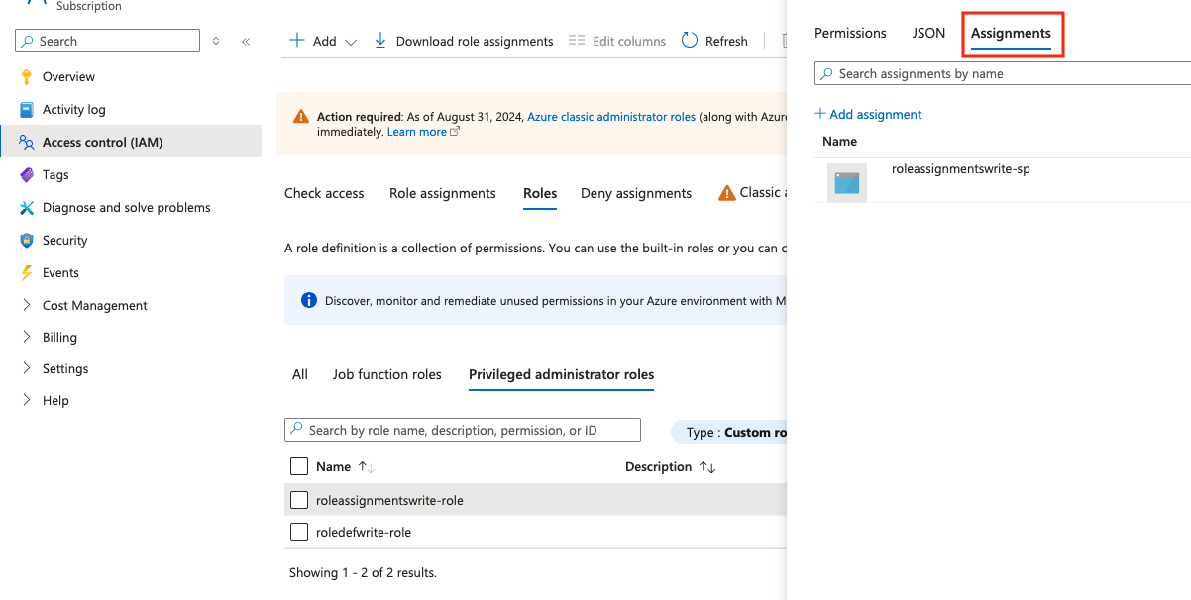Open Overview via its key icon
This screenshot has height=600, width=1191.
pyautogui.click(x=27, y=77)
